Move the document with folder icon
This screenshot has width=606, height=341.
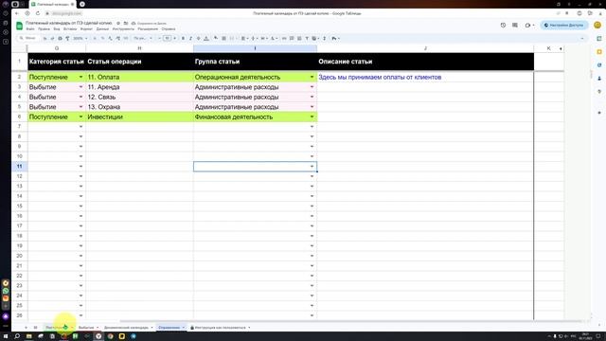[x=126, y=23]
